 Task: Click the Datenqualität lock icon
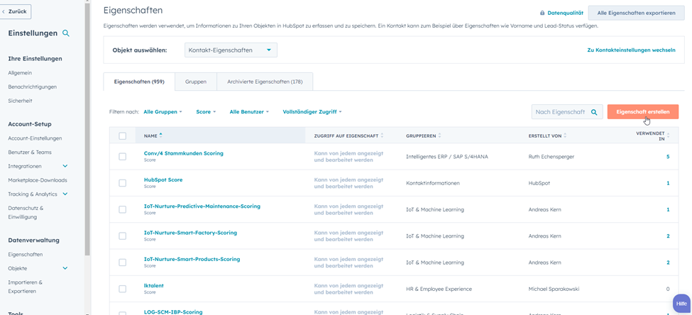pyautogui.click(x=542, y=13)
